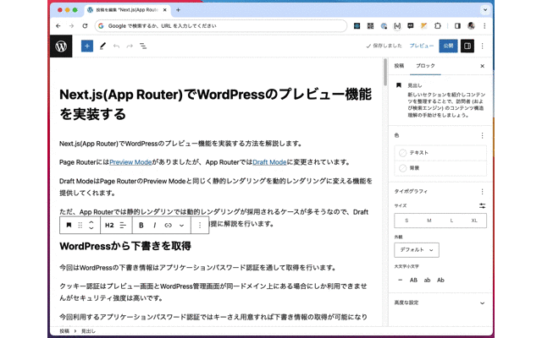
Task: Toggle Chrome side panel icon
Action: pos(457,26)
